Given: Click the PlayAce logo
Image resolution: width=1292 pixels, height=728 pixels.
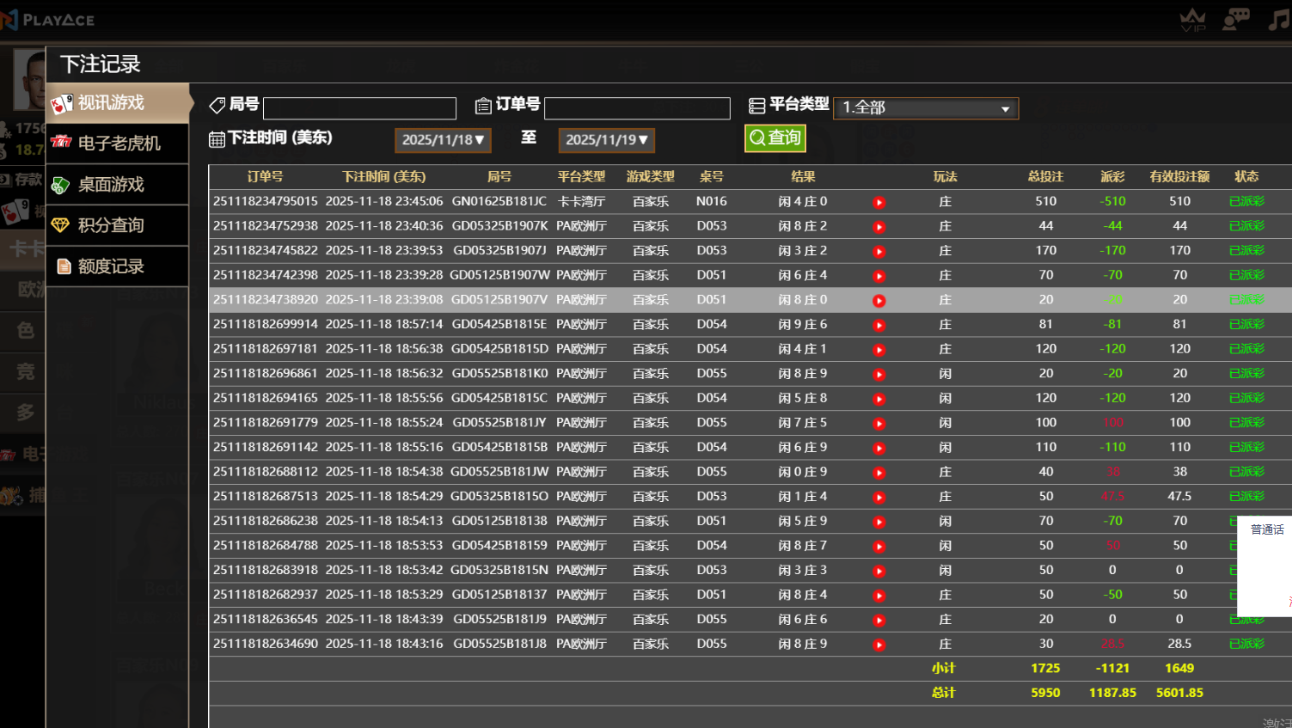Looking at the screenshot, I should (50, 19).
